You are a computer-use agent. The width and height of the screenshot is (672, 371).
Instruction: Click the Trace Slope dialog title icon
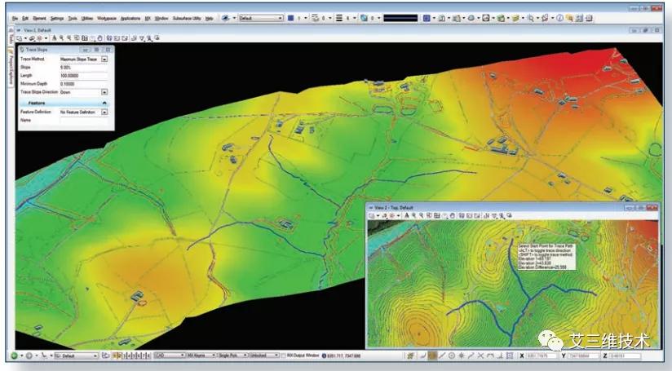[x=20, y=51]
